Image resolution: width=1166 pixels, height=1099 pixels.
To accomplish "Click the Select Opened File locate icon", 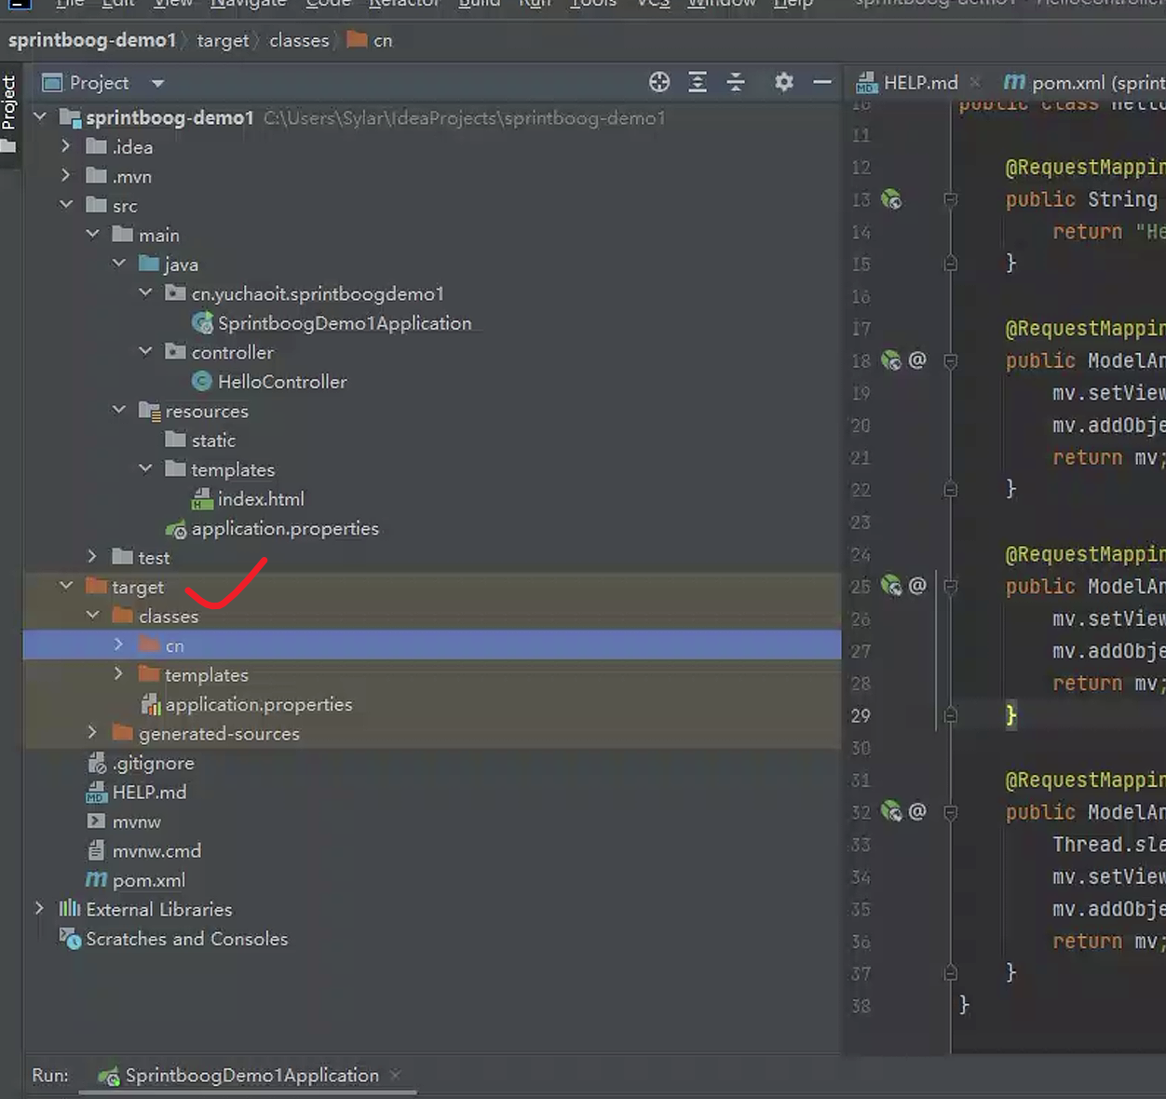I will coord(659,82).
